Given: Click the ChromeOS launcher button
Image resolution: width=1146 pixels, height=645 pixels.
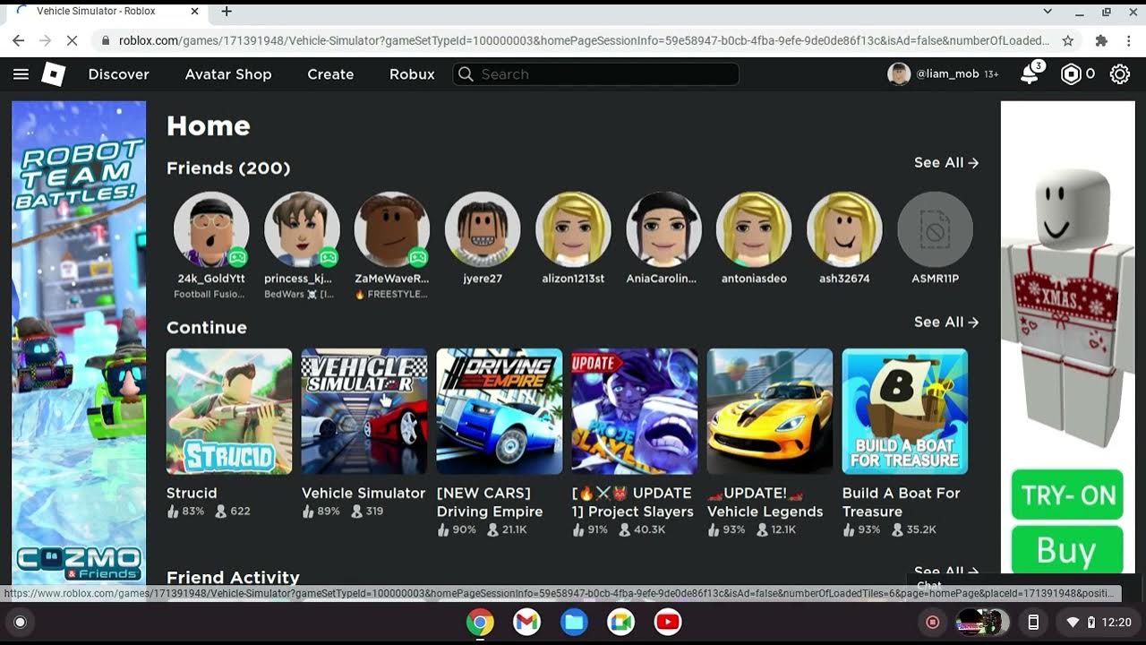Looking at the screenshot, I should pos(20,622).
